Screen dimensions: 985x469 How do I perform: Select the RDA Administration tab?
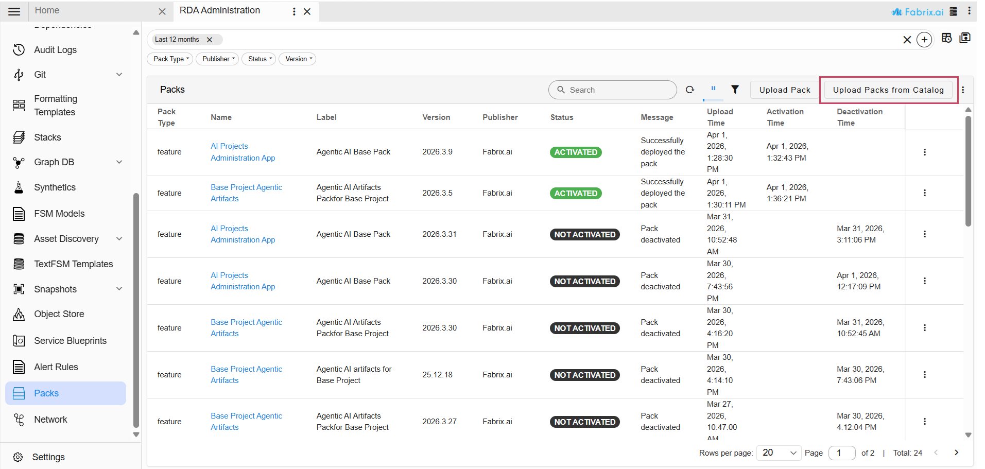219,10
